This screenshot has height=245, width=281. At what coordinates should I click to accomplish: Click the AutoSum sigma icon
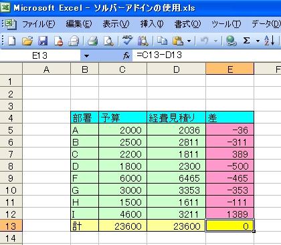click(x=246, y=41)
